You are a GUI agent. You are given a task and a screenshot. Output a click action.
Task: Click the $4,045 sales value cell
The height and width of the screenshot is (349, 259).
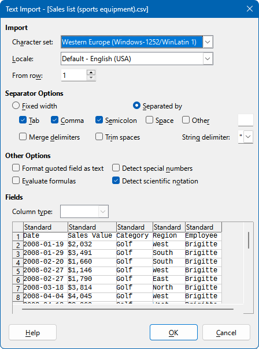pos(92,297)
